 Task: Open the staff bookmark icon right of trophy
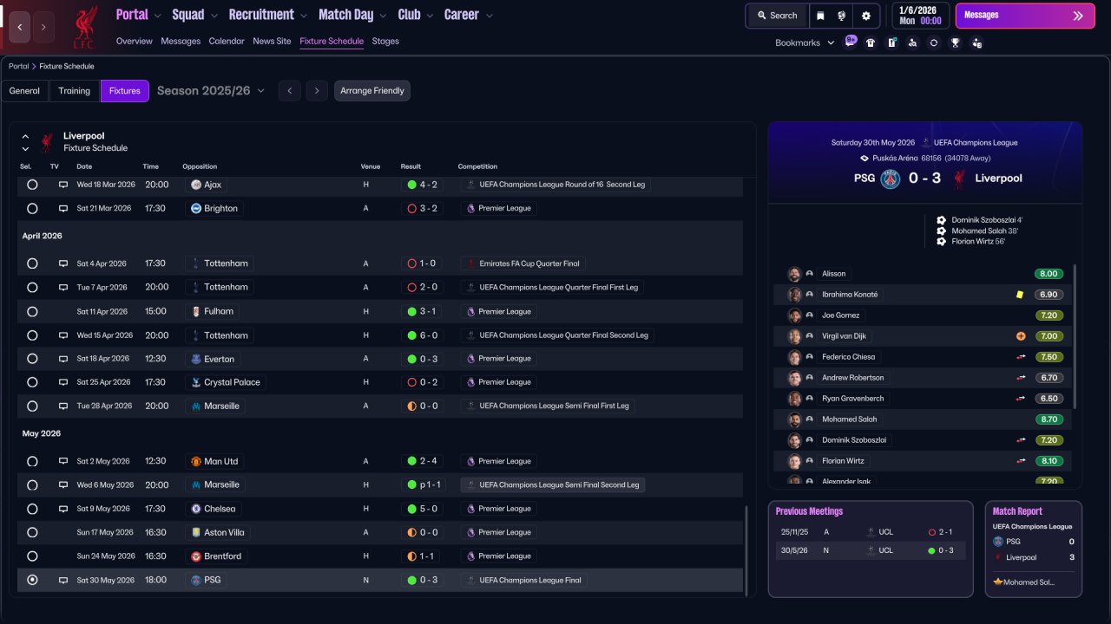click(x=976, y=42)
